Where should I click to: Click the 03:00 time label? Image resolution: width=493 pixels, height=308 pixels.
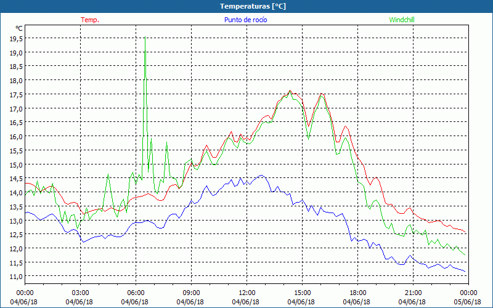pyautogui.click(x=81, y=293)
